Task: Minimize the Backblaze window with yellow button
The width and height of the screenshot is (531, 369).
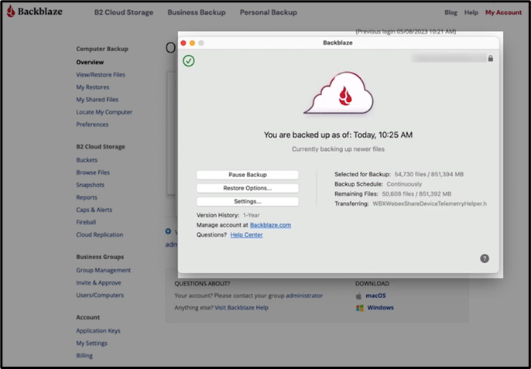Action: pyautogui.click(x=192, y=43)
